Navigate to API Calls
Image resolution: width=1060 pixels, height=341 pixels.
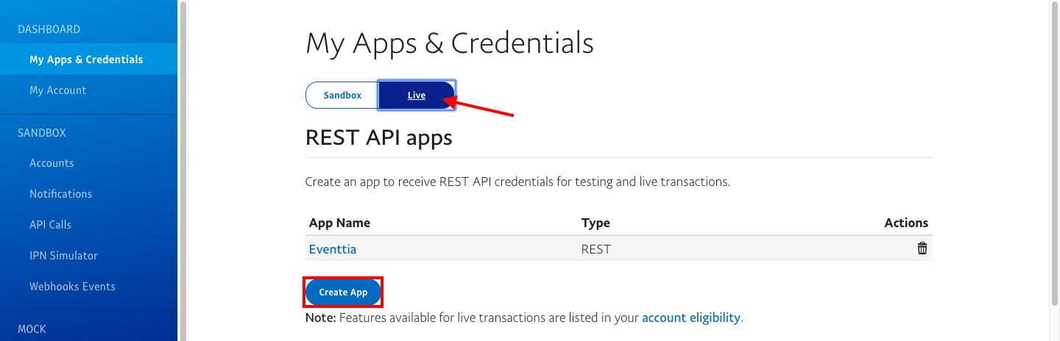[x=50, y=225]
